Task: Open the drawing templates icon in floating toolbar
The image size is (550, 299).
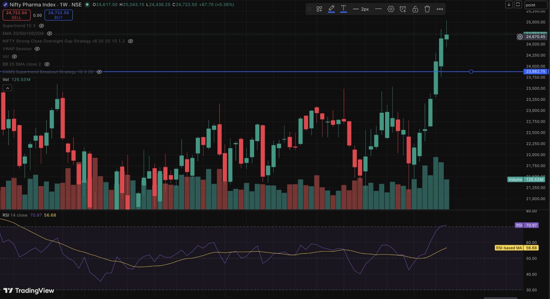Action: tap(319, 9)
